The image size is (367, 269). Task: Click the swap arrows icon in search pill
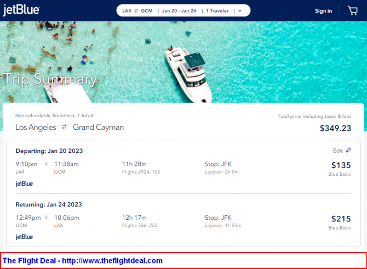[136, 11]
